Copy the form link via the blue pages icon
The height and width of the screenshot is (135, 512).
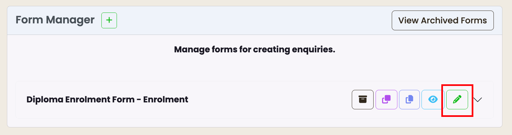click(410, 99)
